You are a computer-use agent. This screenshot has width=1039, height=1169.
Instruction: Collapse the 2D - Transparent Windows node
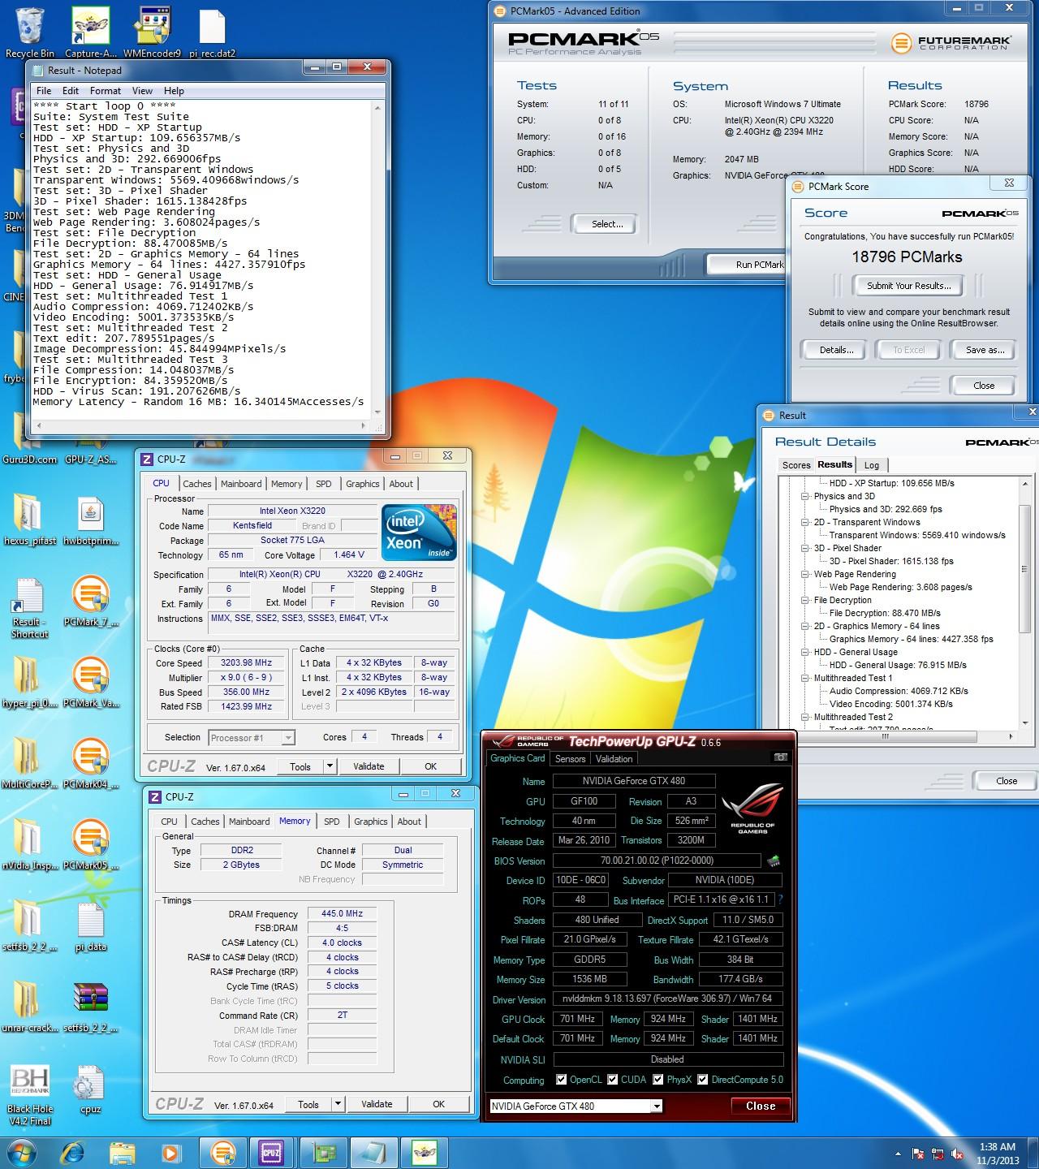point(806,522)
